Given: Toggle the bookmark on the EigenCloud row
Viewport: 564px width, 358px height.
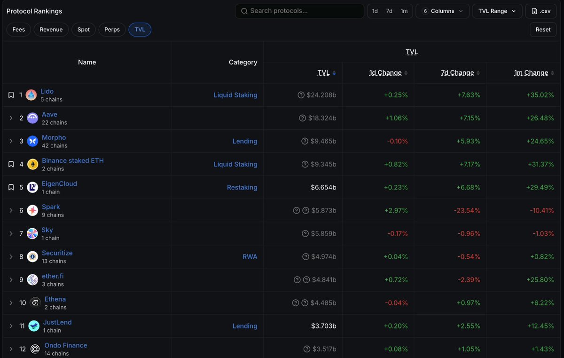Looking at the screenshot, I should click(11, 187).
